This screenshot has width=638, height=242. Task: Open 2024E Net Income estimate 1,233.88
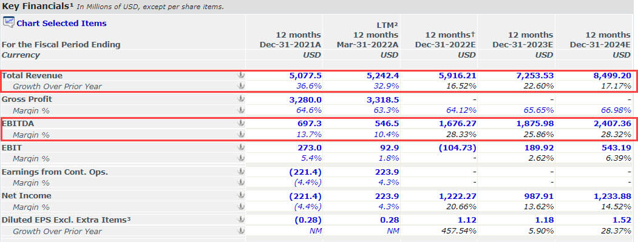[x=612, y=196]
